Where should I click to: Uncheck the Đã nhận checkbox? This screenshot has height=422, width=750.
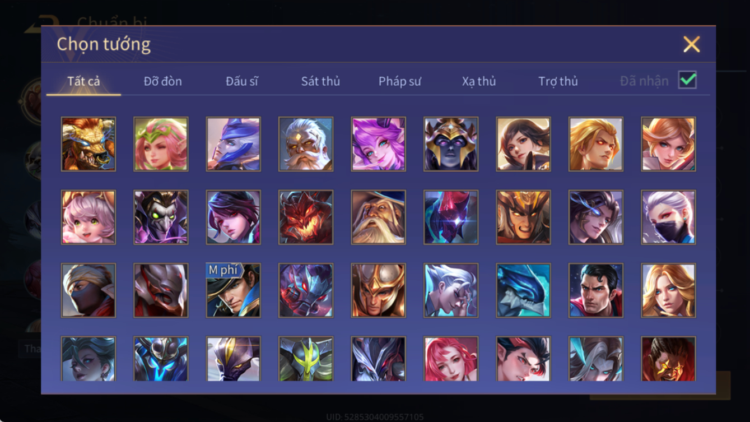point(687,80)
